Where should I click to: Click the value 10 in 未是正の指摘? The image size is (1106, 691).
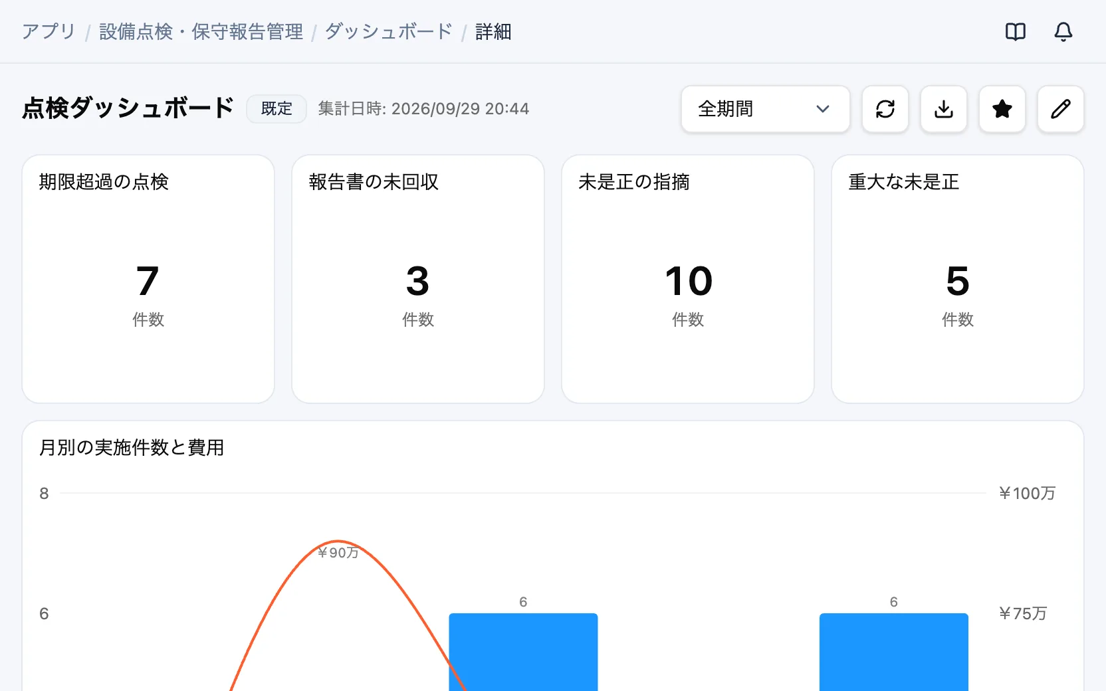[x=689, y=281]
